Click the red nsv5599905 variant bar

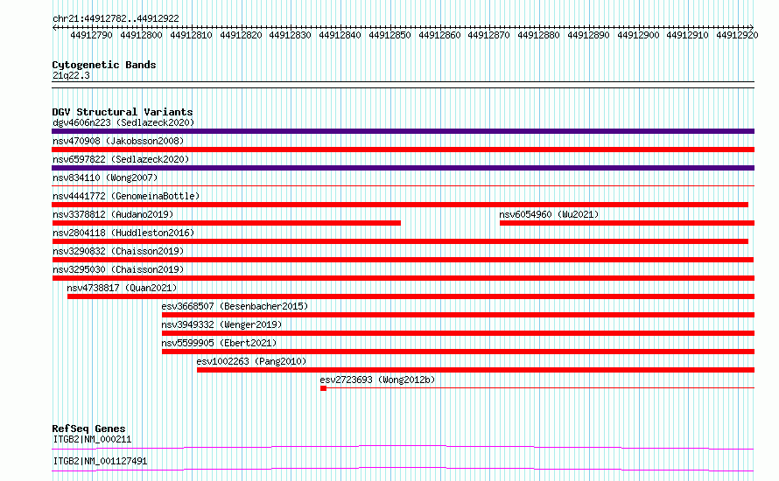[458, 352]
